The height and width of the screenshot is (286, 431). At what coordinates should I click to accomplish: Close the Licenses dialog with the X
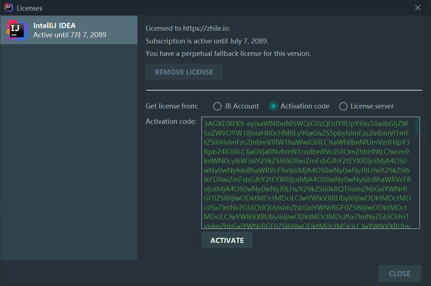[417, 8]
